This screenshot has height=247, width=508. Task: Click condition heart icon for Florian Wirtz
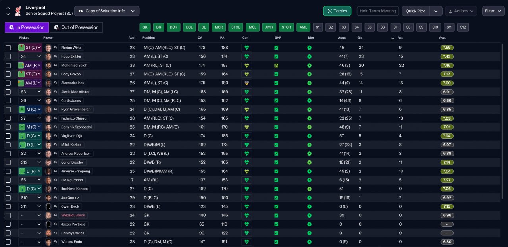[246, 48]
